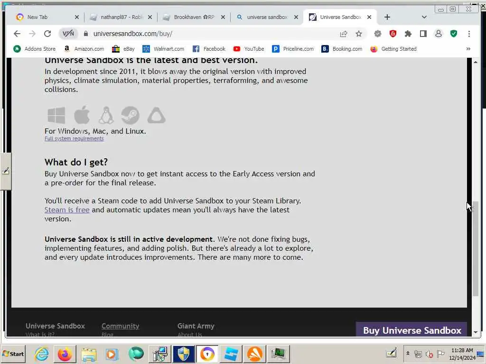Viewport: 486px width, 364px height.
Task: Click the page scrollbar thumb
Action: coord(476,248)
